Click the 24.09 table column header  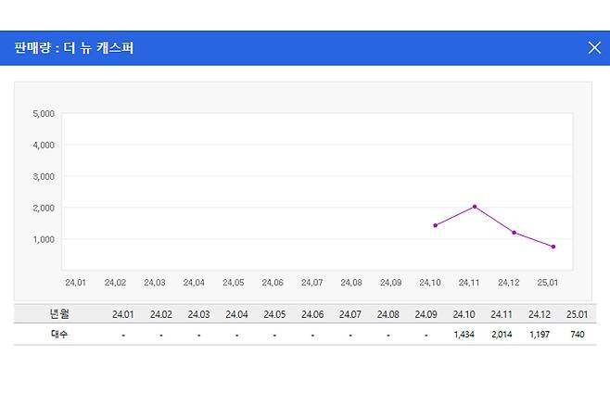(x=426, y=314)
